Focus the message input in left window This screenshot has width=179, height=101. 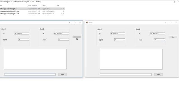pyautogui.click(x=30, y=74)
